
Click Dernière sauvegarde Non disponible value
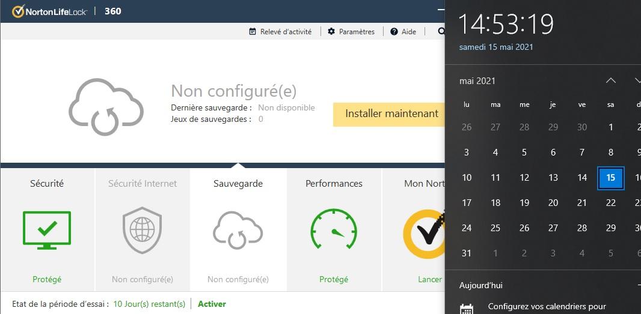click(x=286, y=108)
